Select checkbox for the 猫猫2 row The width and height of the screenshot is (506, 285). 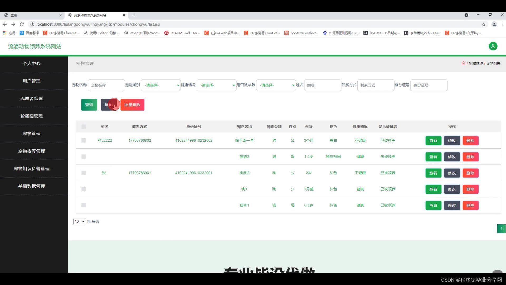coord(84,157)
